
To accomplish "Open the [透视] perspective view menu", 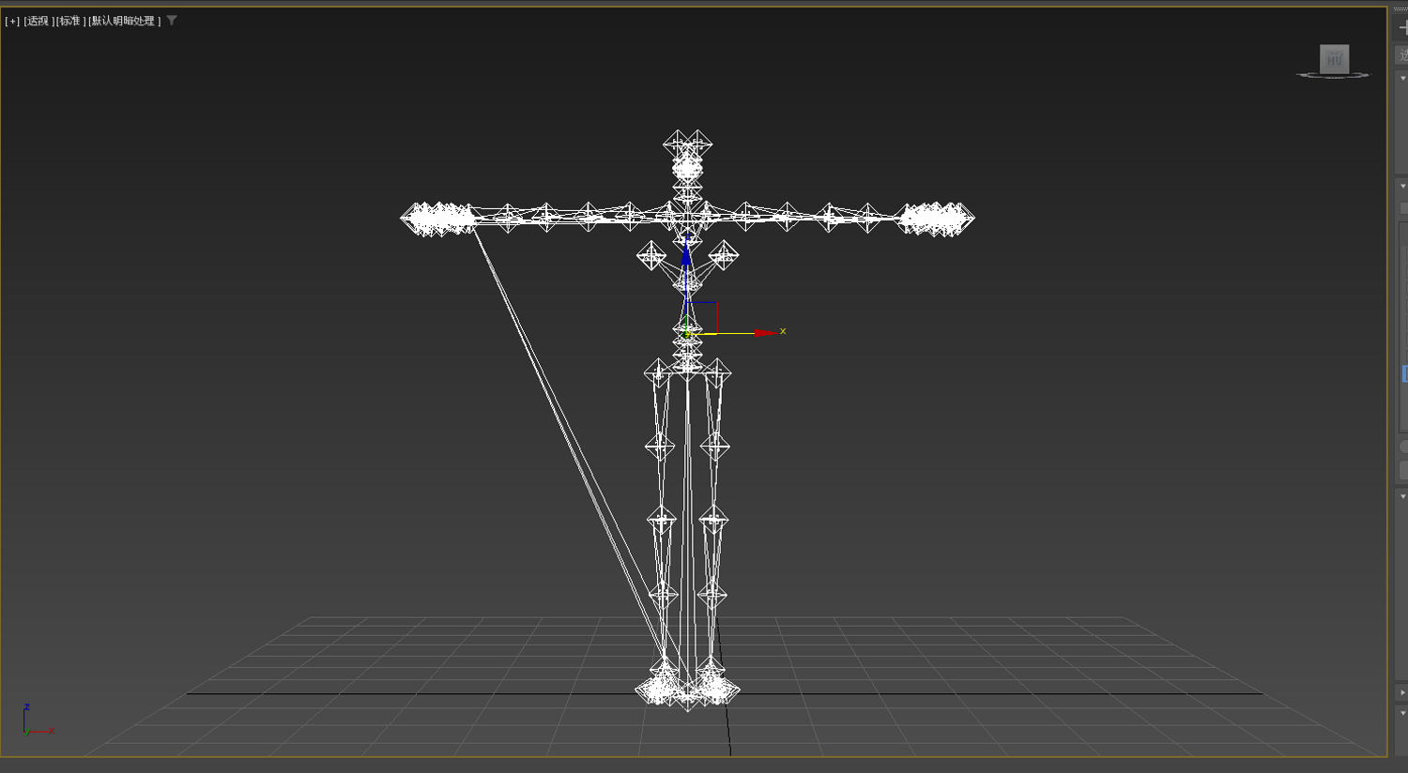I will 39,21.
